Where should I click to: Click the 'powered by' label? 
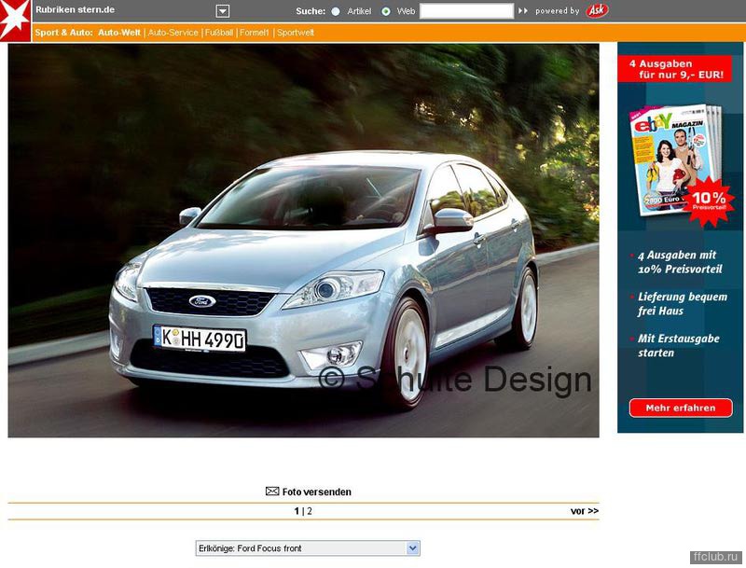coord(557,11)
